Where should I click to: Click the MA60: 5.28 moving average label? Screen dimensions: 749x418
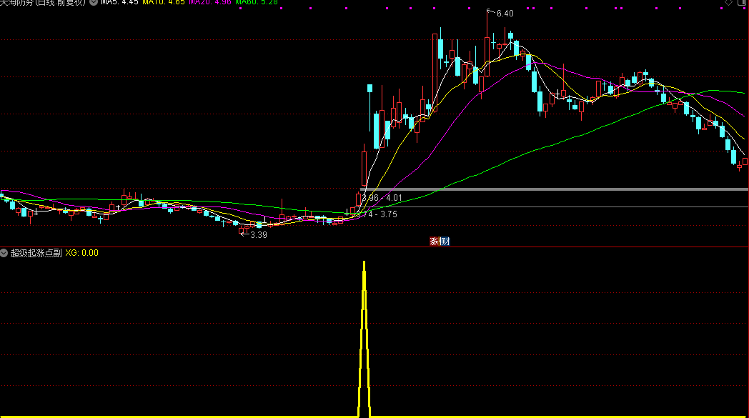click(257, 2)
